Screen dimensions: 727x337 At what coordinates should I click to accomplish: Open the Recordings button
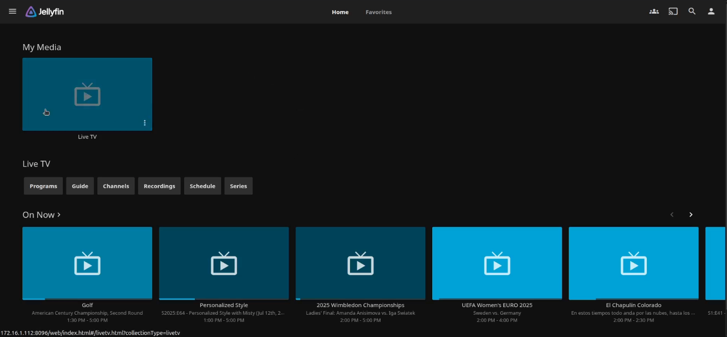point(159,186)
